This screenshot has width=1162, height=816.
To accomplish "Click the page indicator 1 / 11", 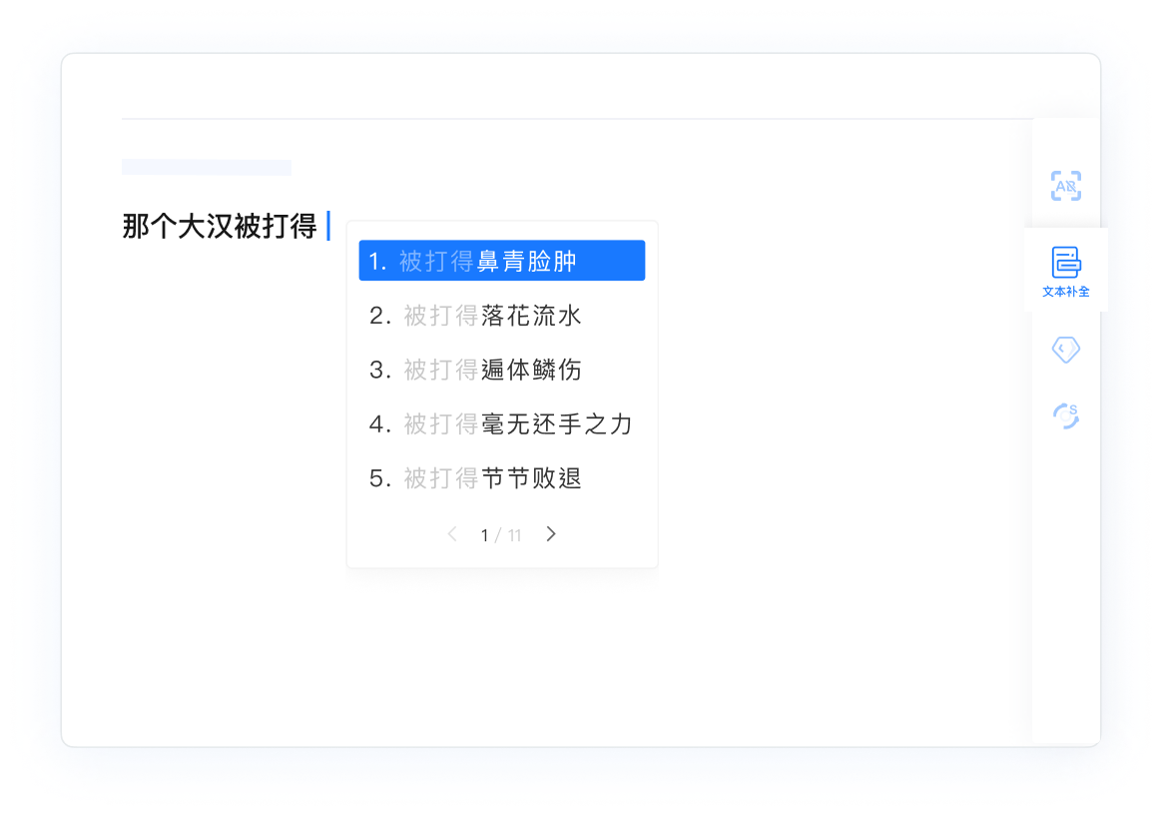I will click(499, 534).
